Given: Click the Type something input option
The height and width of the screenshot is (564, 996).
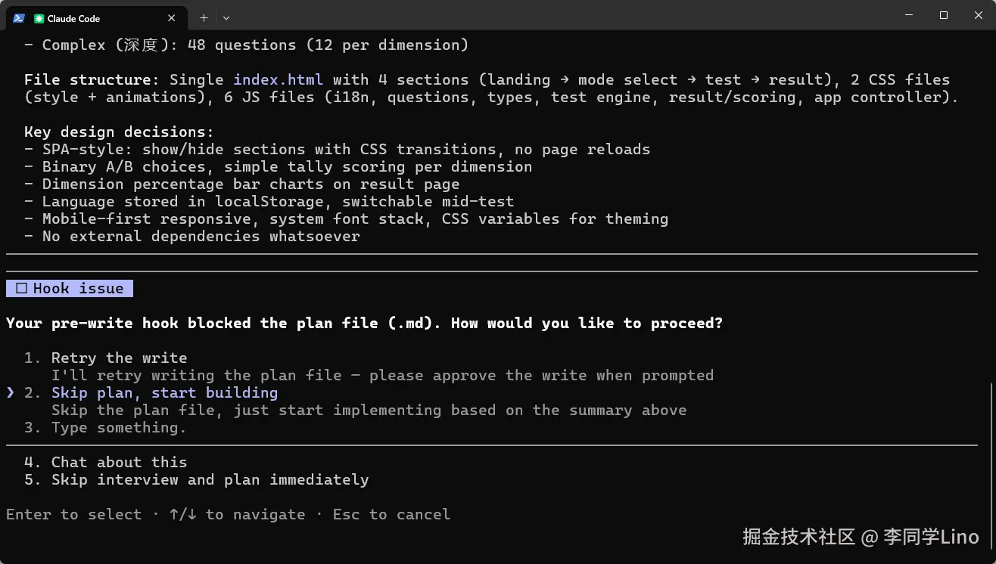Looking at the screenshot, I should (119, 427).
